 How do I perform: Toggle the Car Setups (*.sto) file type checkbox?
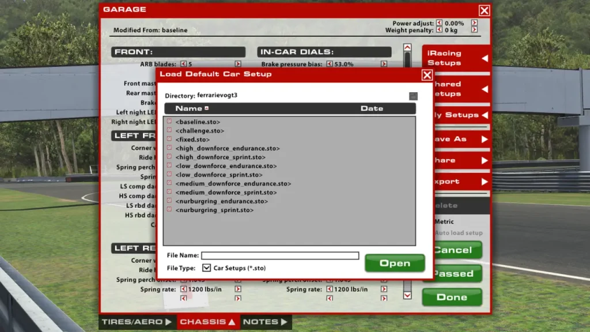[206, 267]
